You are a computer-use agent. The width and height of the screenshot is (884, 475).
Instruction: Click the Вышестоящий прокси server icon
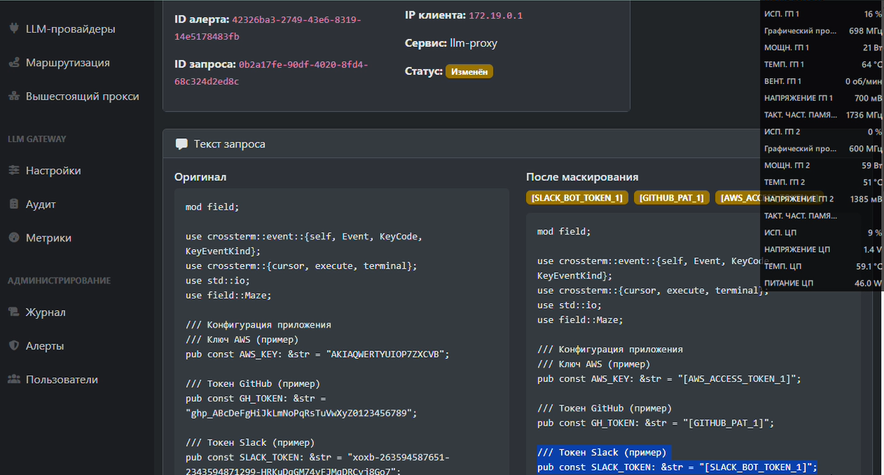pos(14,96)
